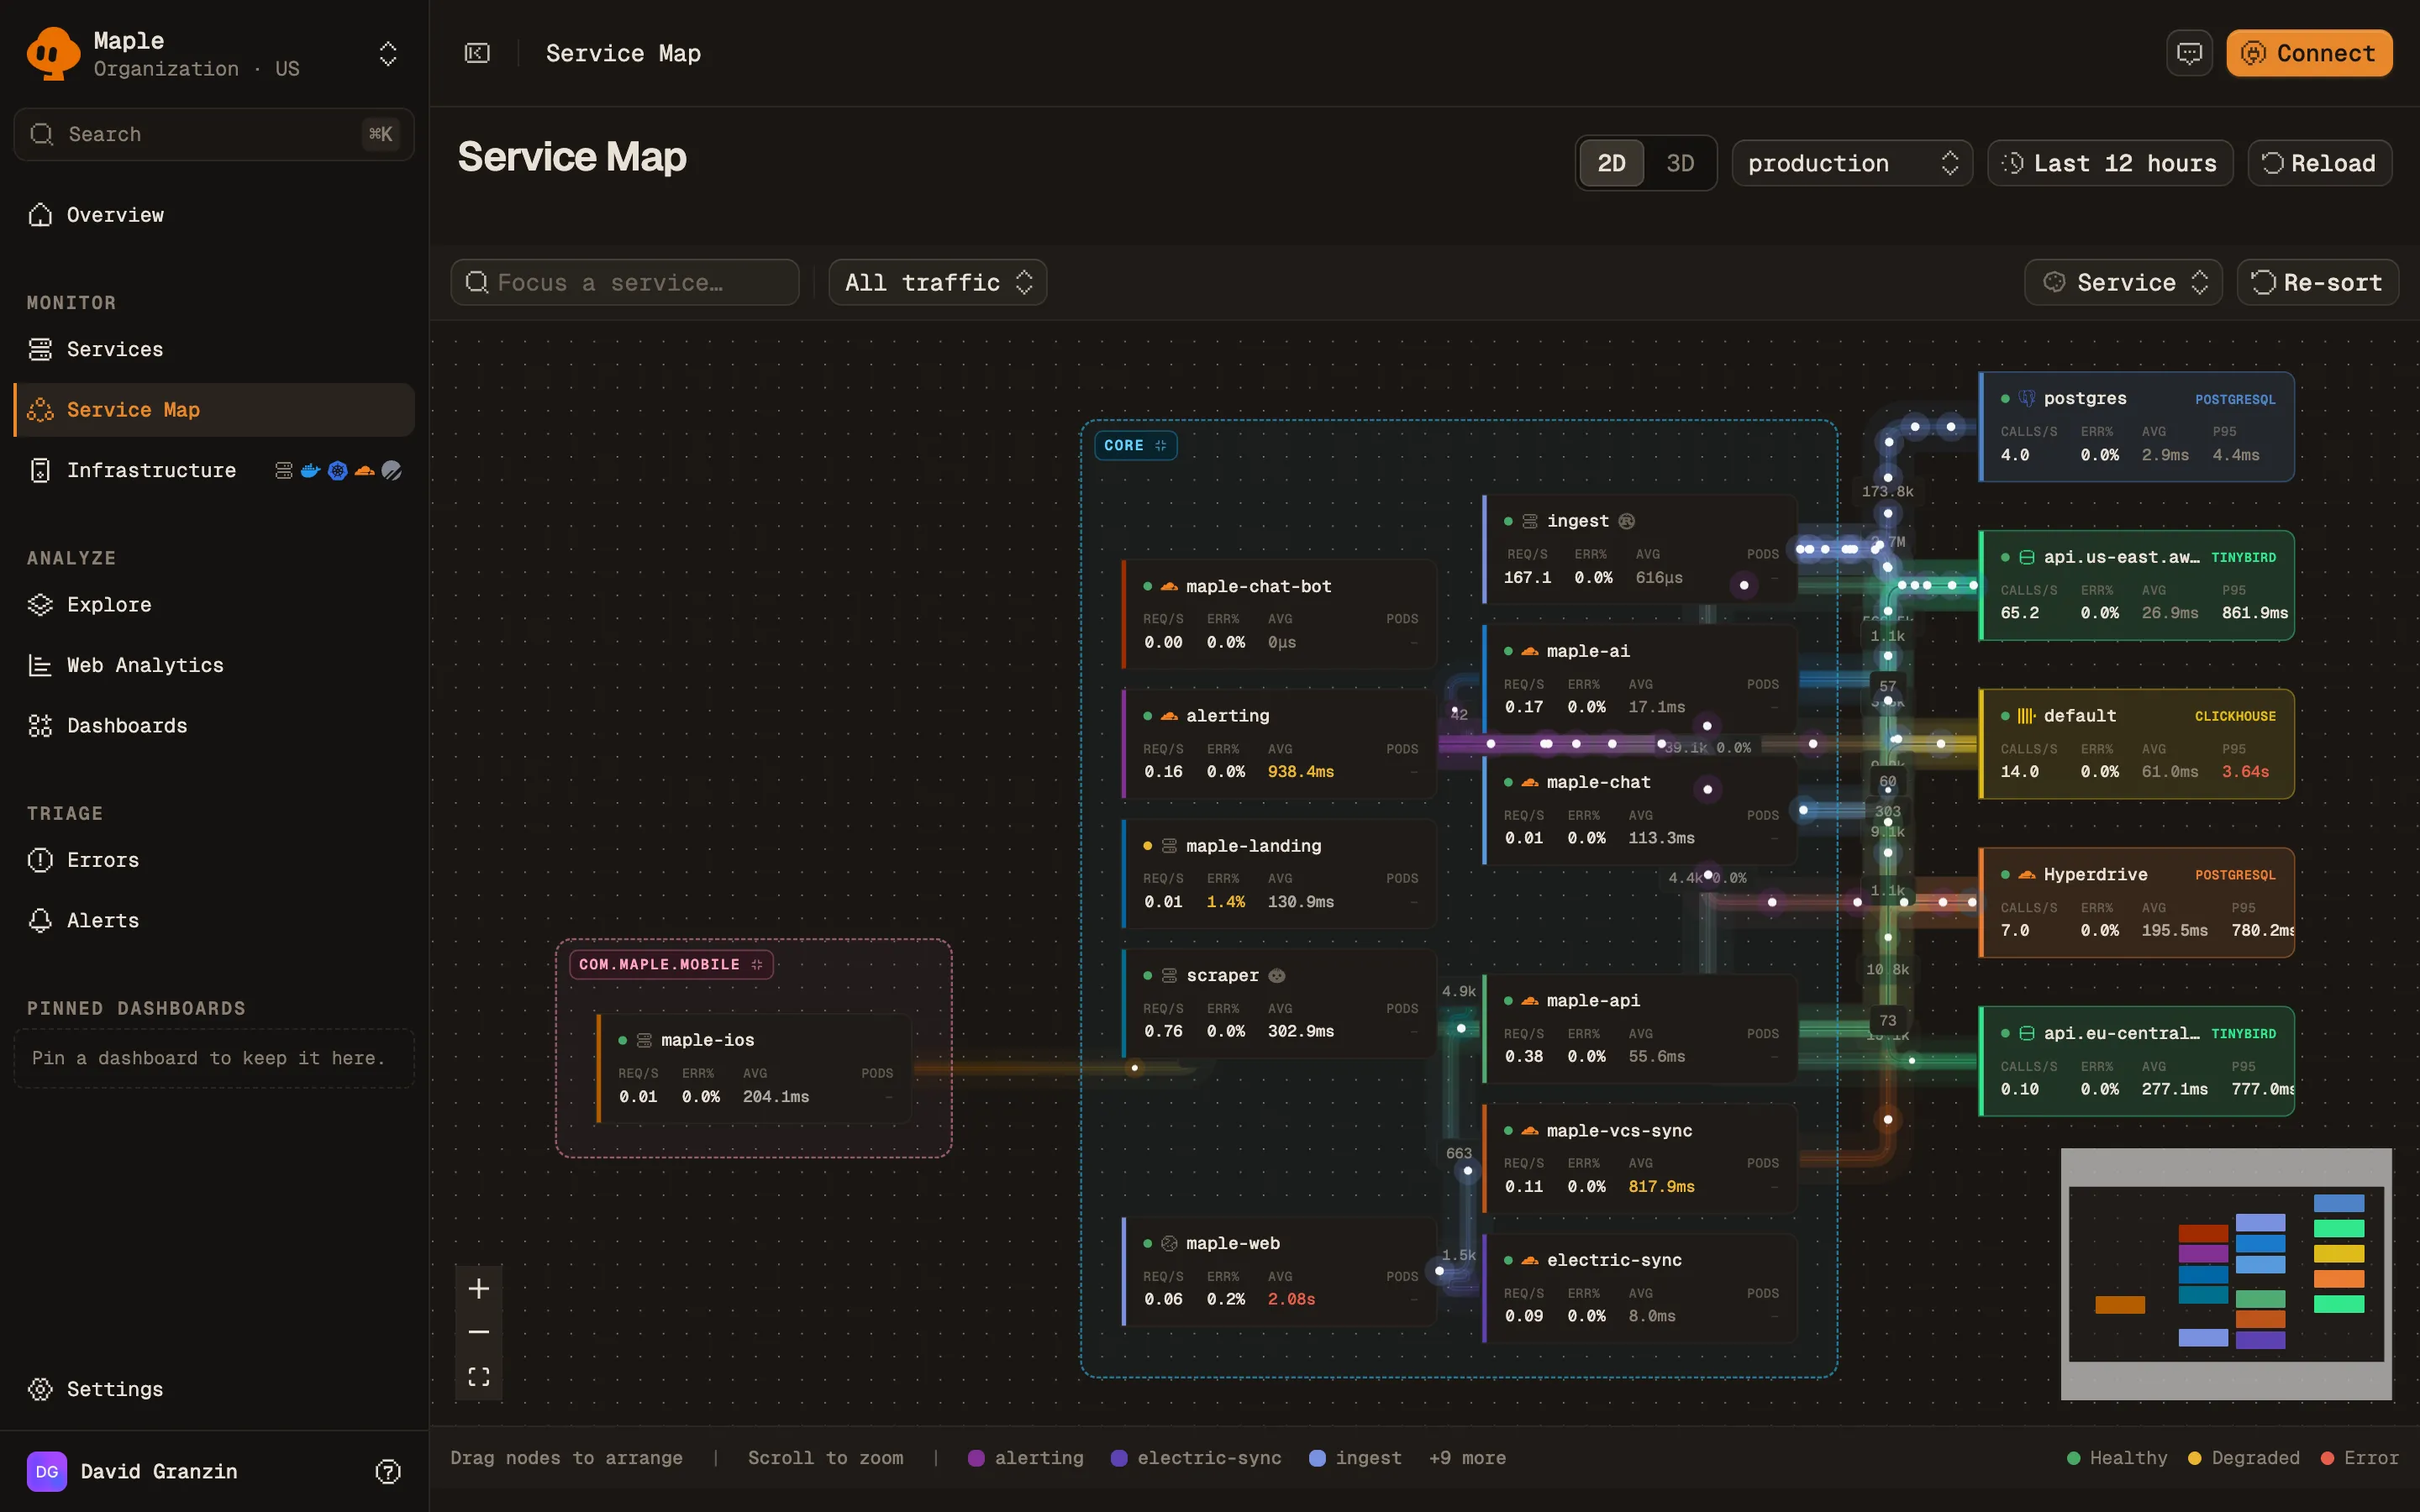This screenshot has width=2420, height=1512.
Task: Click the postgres elephant icon
Action: 2027,398
